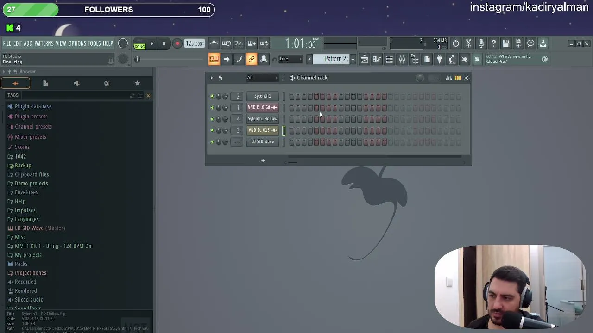593x333 pixels.
Task: Open the help question mark icon
Action: pos(493,43)
